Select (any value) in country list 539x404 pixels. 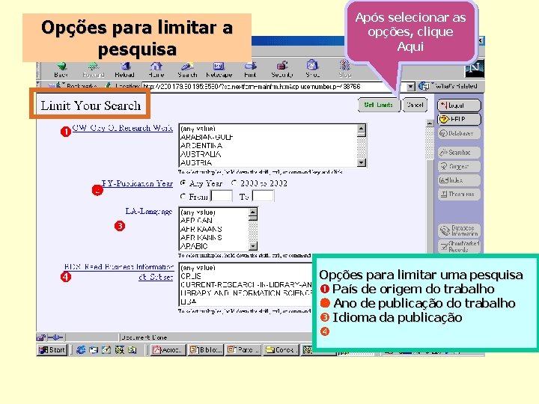(x=198, y=129)
